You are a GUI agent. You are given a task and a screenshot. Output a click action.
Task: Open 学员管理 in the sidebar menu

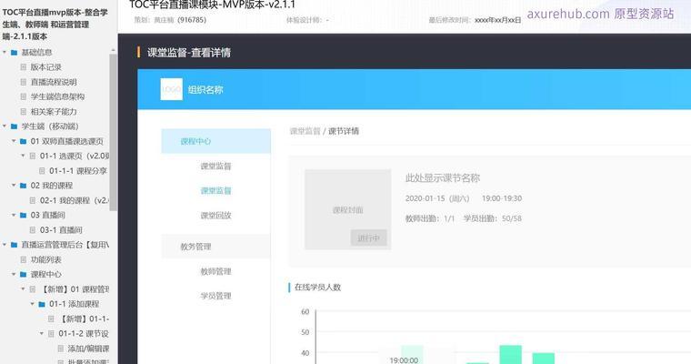point(216,296)
